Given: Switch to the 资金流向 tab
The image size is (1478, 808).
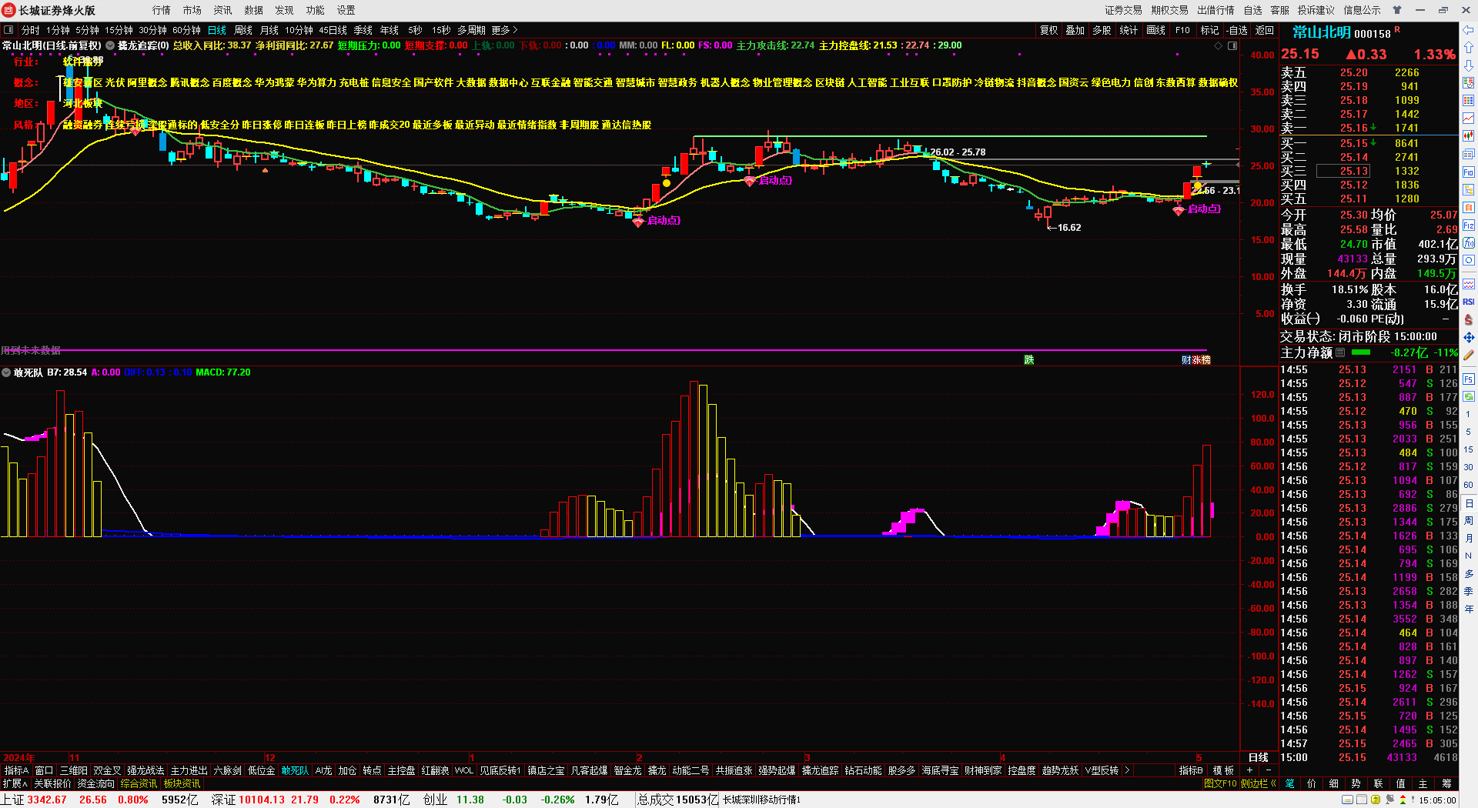Looking at the screenshot, I should [x=95, y=783].
